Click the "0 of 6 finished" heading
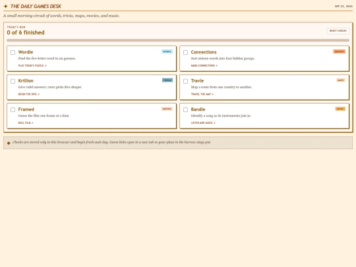The height and width of the screenshot is (267, 356). (x=26, y=32)
